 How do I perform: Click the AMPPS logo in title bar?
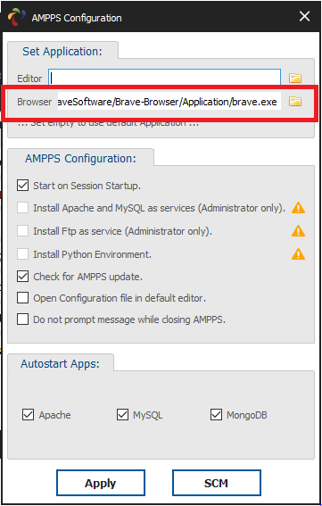[x=16, y=17]
